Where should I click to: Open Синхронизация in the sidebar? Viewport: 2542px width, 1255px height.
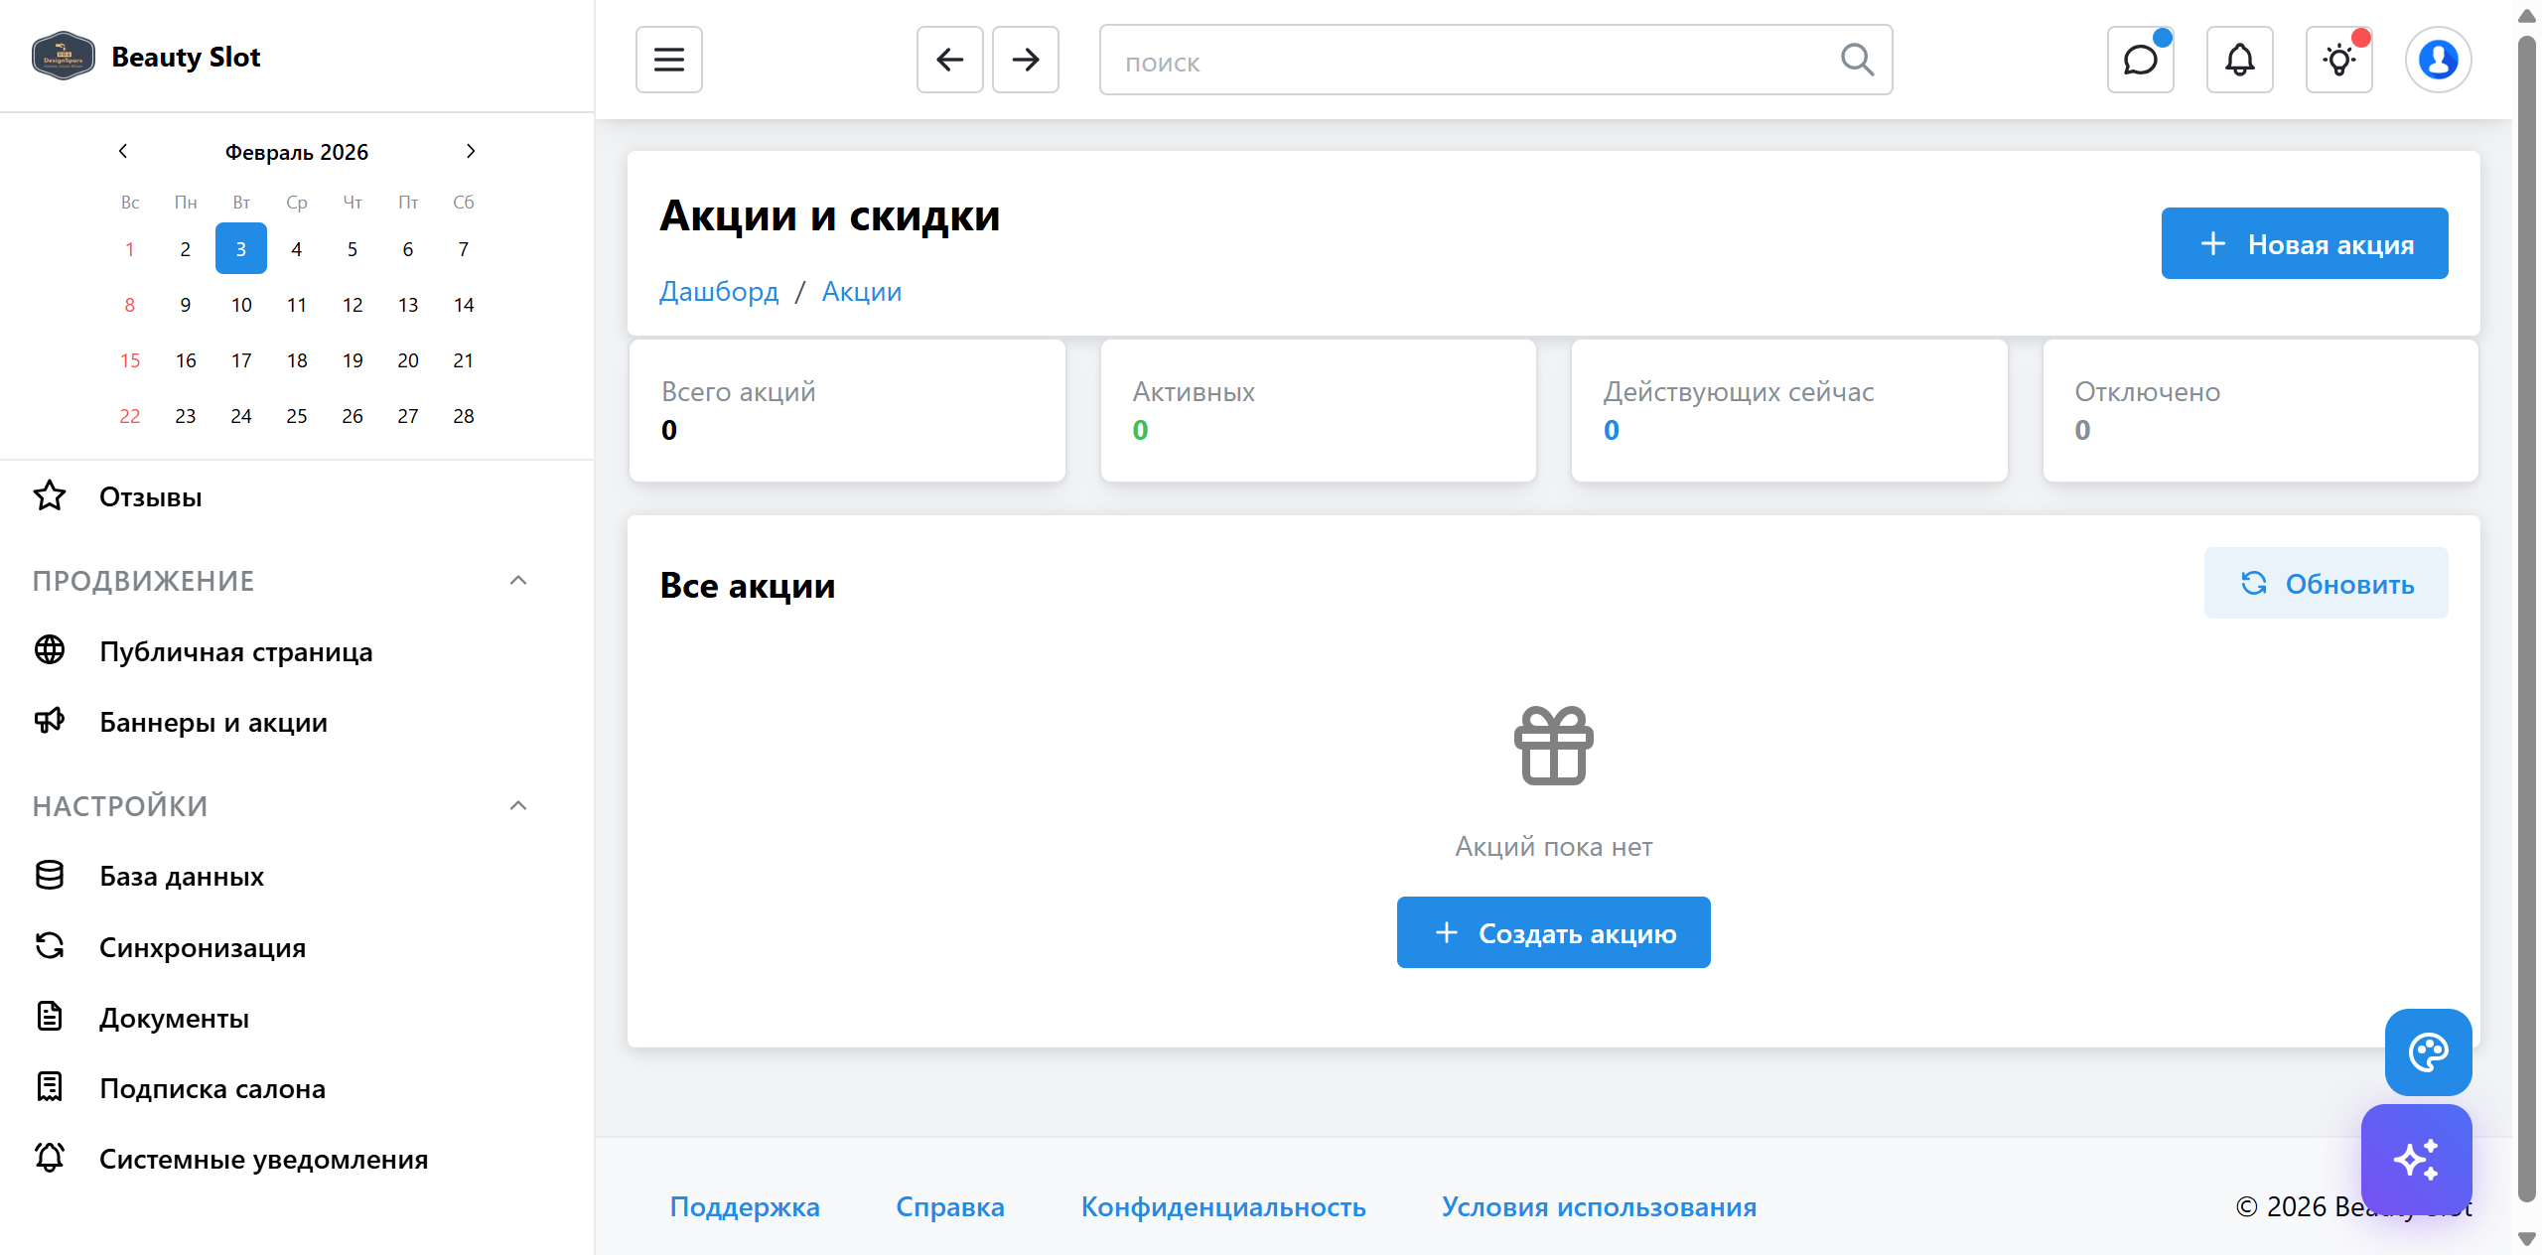pyautogui.click(x=202, y=947)
